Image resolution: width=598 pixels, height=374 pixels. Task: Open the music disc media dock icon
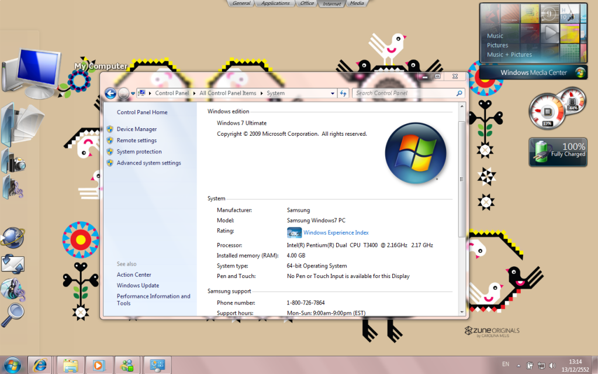pyautogui.click(x=13, y=289)
